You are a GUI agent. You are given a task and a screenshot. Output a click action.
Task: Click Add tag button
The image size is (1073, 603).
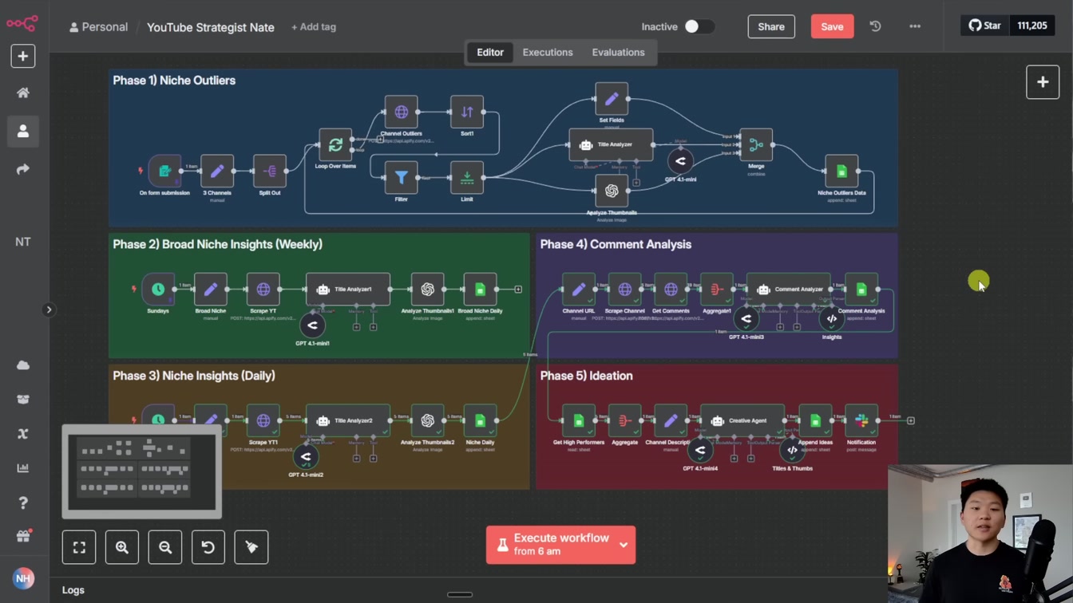pos(314,27)
